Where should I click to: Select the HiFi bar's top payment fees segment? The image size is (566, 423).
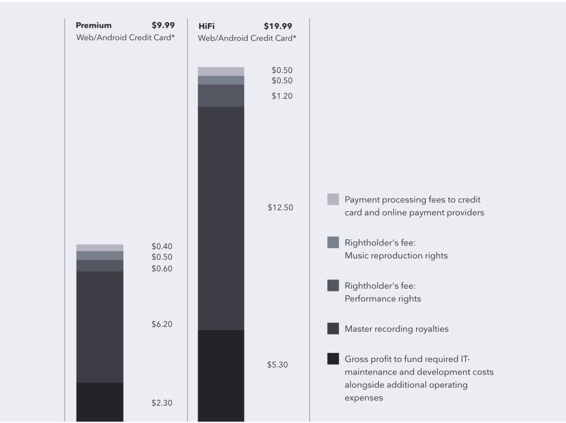[x=221, y=71]
